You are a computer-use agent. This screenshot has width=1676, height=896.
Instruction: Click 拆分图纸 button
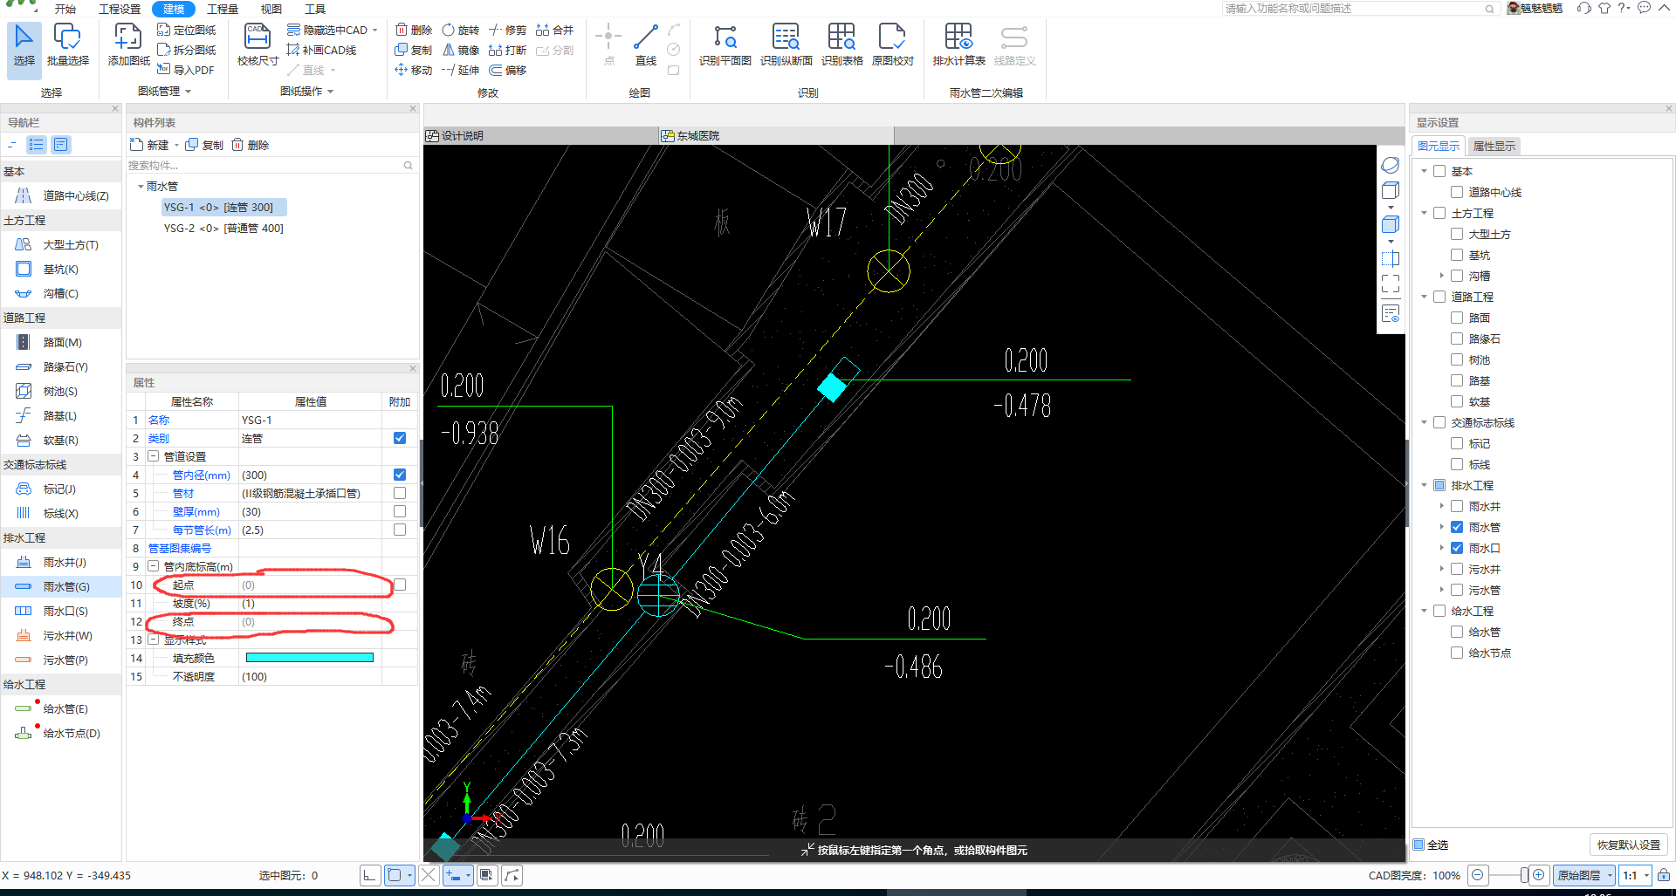pyautogui.click(x=187, y=50)
